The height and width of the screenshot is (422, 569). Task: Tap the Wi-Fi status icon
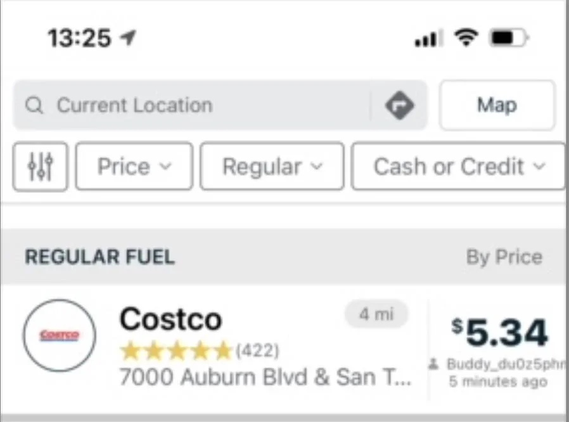(x=466, y=38)
